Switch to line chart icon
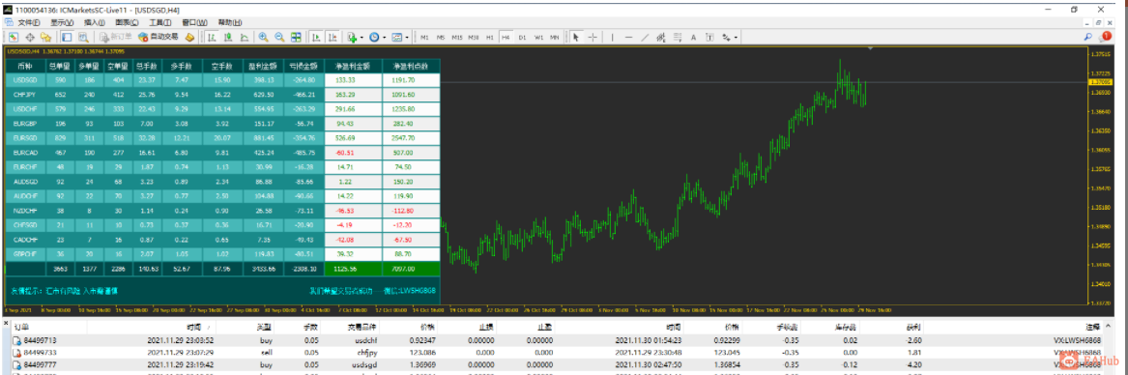1128x375 pixels. coord(244,37)
